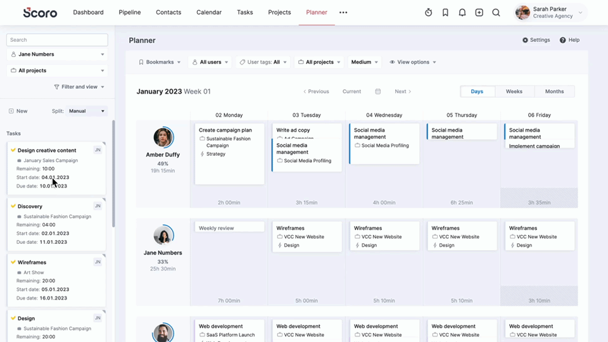This screenshot has width=608, height=342.
Task: Click the sidebar task list scrollbar
Action: 113,174
